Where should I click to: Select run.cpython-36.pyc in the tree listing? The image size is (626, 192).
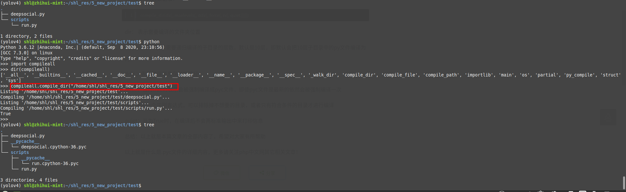tap(55, 164)
